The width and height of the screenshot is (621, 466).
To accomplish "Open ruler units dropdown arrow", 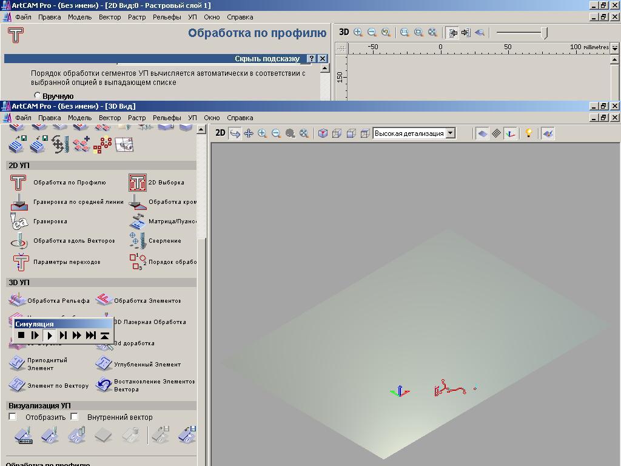I will click(614, 47).
